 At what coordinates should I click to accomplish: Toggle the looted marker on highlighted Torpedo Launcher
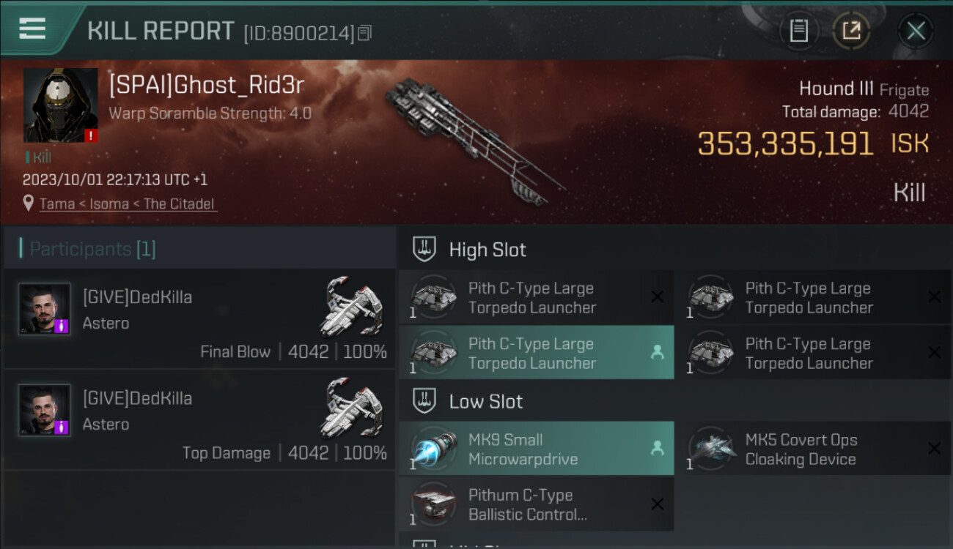click(x=657, y=353)
